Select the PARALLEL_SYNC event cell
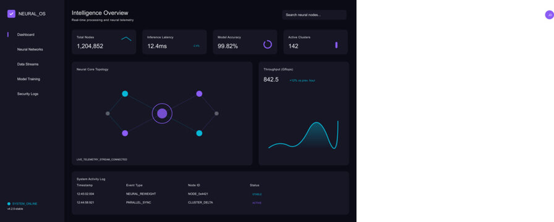This screenshot has width=554, height=222. point(138,202)
